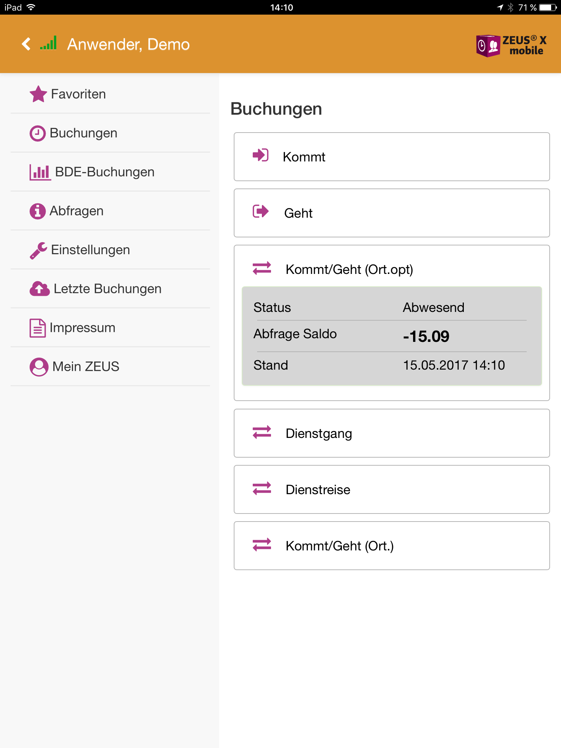Screen dimensions: 561x748
Task: Book Kommt/Geht (Ort.)
Action: (x=391, y=546)
